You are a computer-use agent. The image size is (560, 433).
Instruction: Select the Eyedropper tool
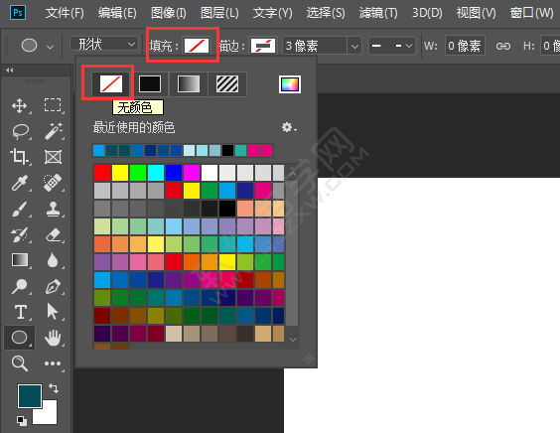19,183
